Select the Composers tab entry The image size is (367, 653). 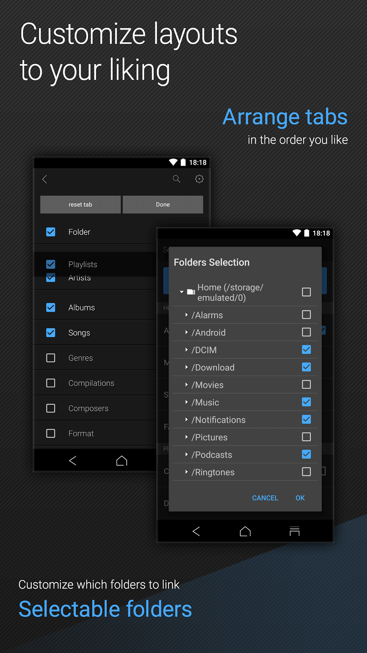pos(88,408)
